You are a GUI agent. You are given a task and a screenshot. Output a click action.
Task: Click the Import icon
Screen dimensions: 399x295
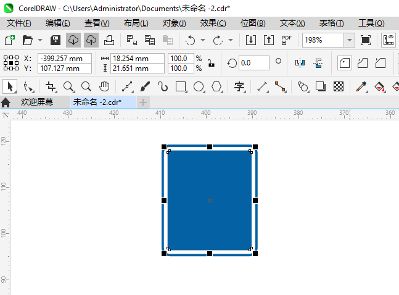coord(250,40)
